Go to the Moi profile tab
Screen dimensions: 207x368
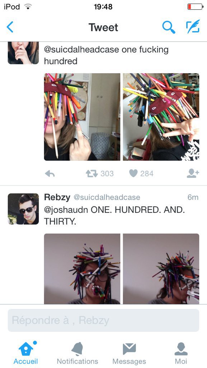coord(181,353)
